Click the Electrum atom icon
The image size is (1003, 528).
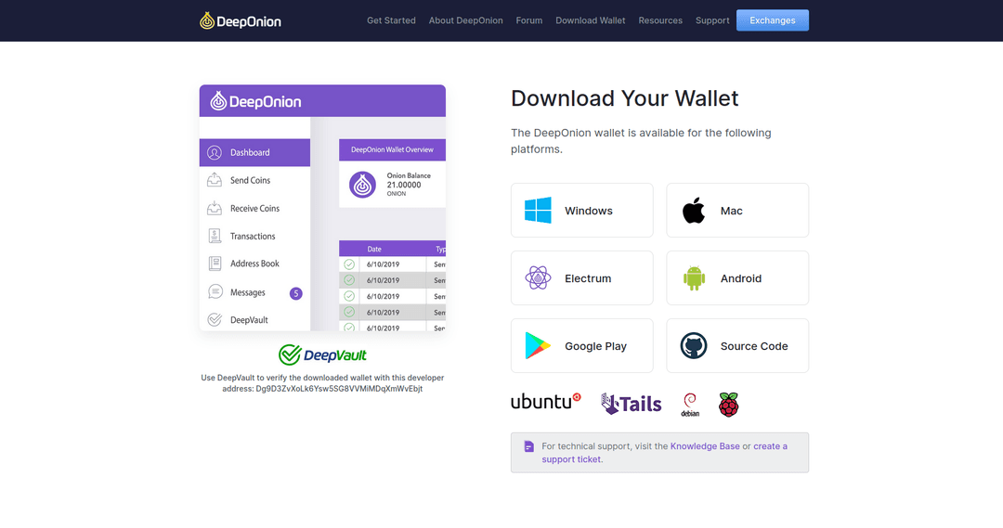point(538,278)
